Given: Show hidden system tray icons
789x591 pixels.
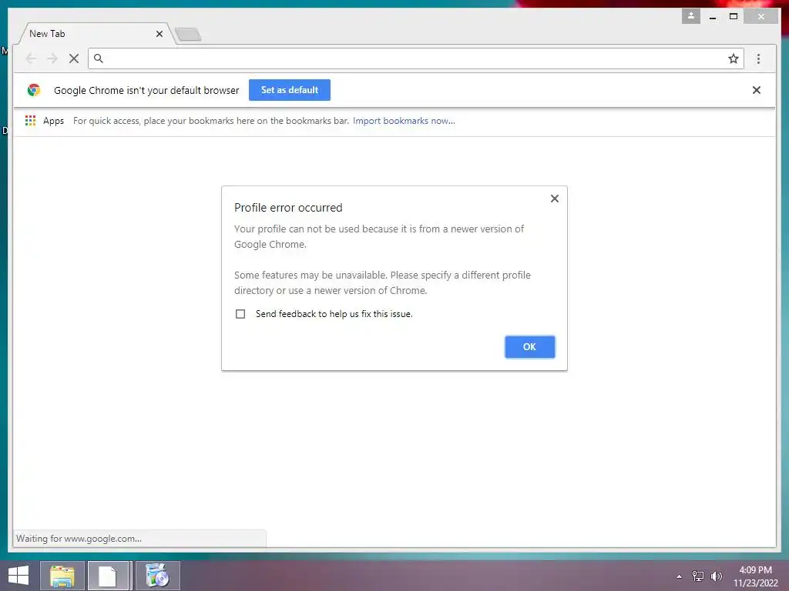Looking at the screenshot, I should click(x=680, y=576).
